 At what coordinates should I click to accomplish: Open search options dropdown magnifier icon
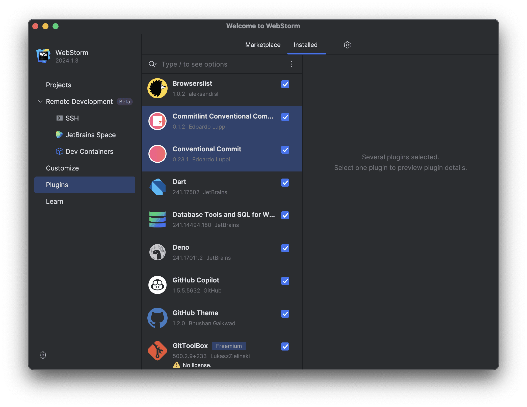pos(153,64)
